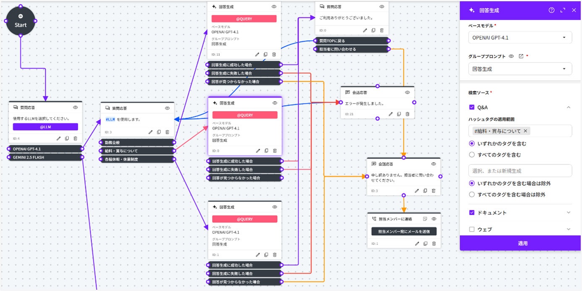
Task: Edit the "使用するLLMを選択してください" node
Action: tap(59, 138)
